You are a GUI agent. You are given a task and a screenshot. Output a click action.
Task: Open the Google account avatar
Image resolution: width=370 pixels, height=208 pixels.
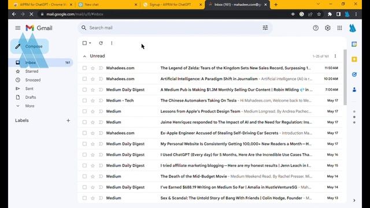coord(353,28)
